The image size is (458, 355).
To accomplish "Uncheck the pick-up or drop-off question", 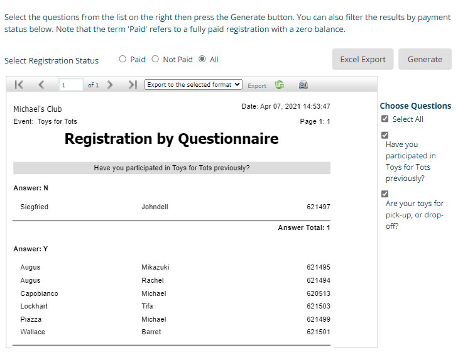I will (x=384, y=194).
